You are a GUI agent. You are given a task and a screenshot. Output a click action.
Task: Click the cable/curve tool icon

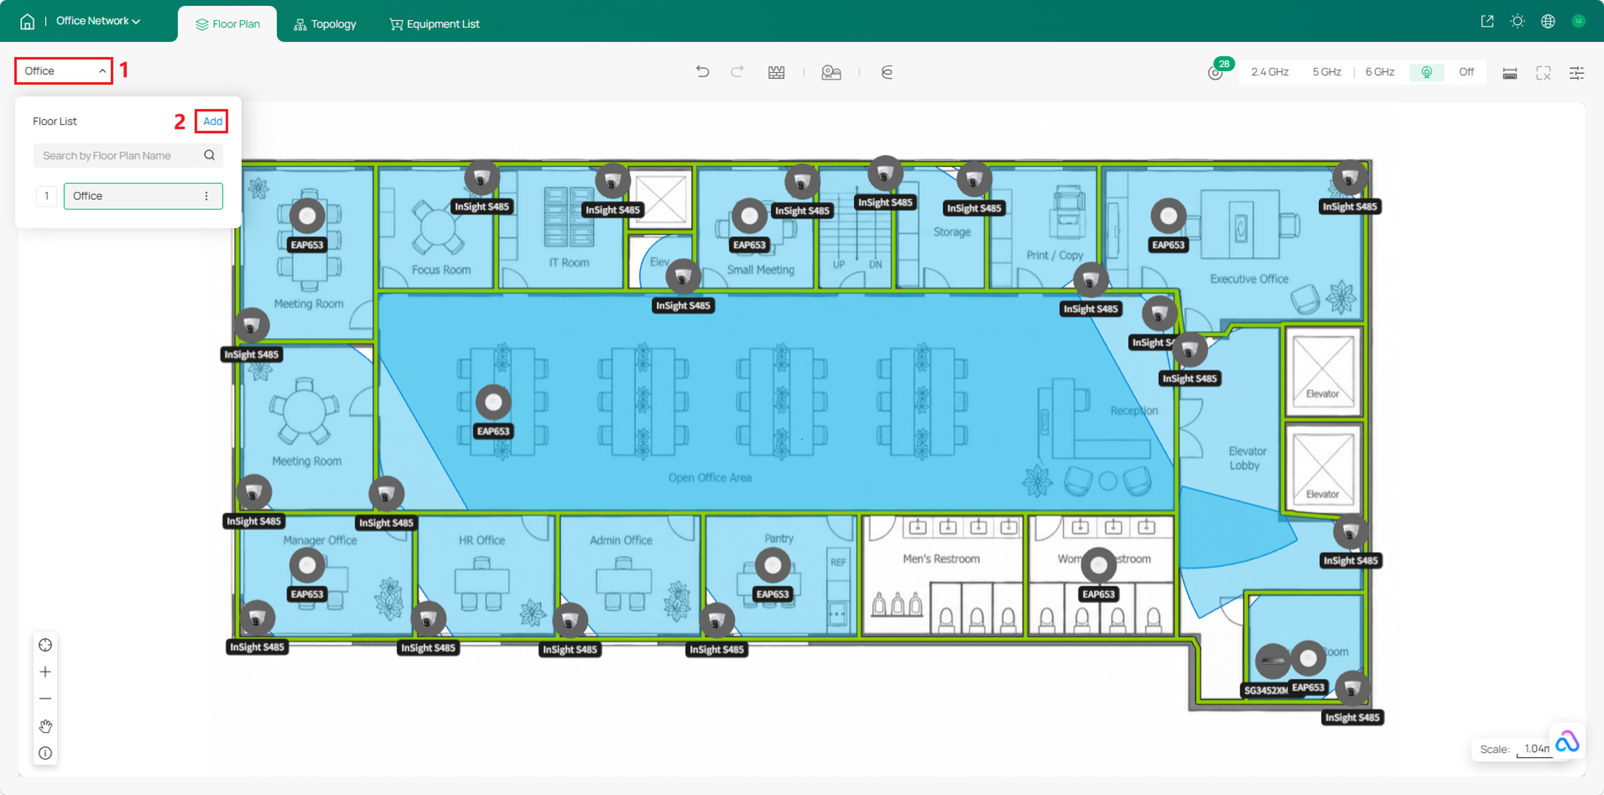pyautogui.click(x=887, y=72)
